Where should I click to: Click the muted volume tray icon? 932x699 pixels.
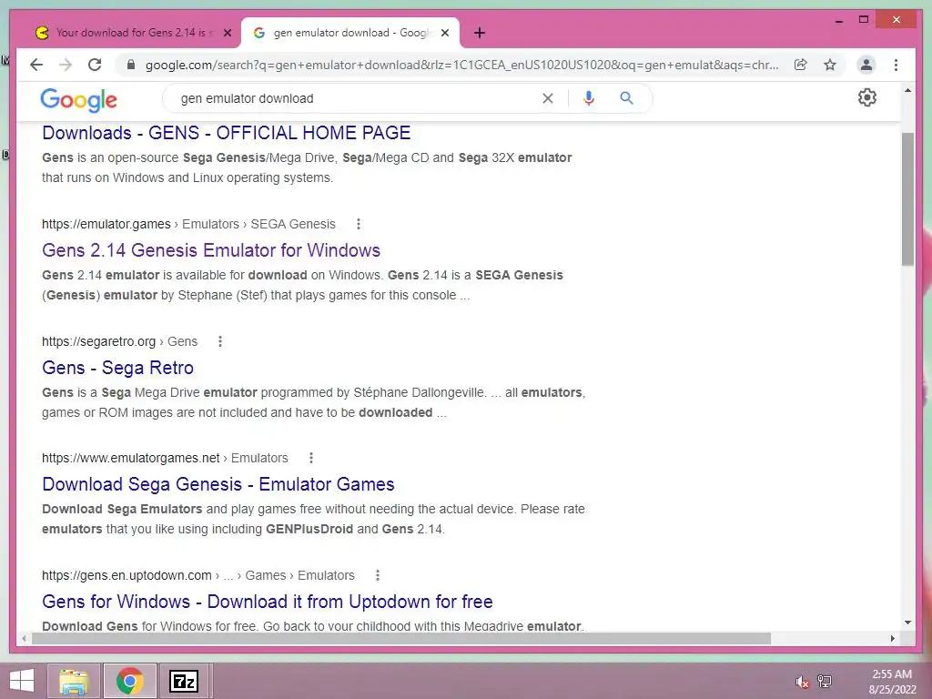802,682
